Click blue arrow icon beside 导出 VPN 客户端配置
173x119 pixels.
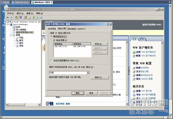tap(134, 95)
